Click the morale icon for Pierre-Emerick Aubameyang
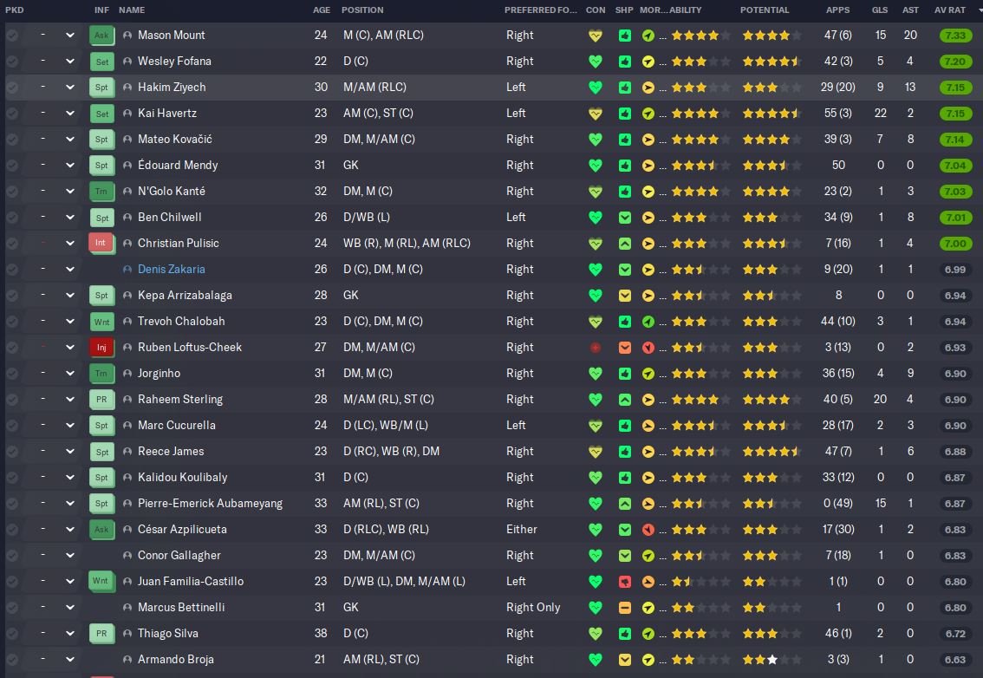Image resolution: width=983 pixels, height=678 pixels. click(648, 504)
